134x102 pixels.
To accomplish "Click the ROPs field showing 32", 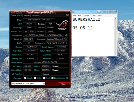I will click(x=29, y=43).
